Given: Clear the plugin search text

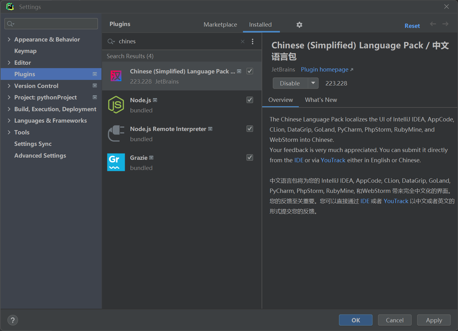Looking at the screenshot, I should (x=243, y=41).
